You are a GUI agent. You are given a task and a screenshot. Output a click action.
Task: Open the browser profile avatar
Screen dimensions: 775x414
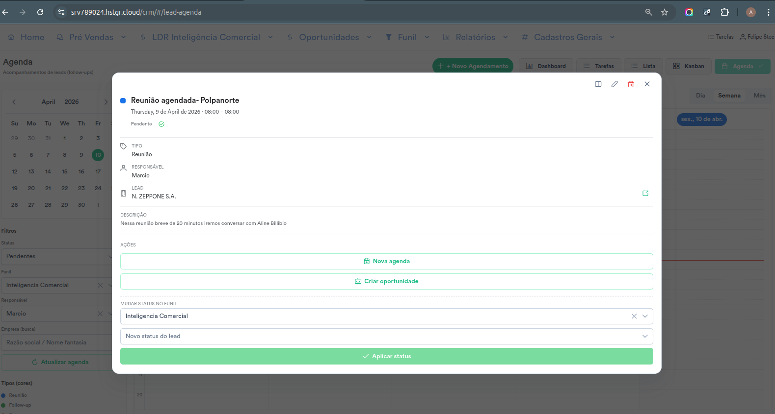(x=751, y=12)
